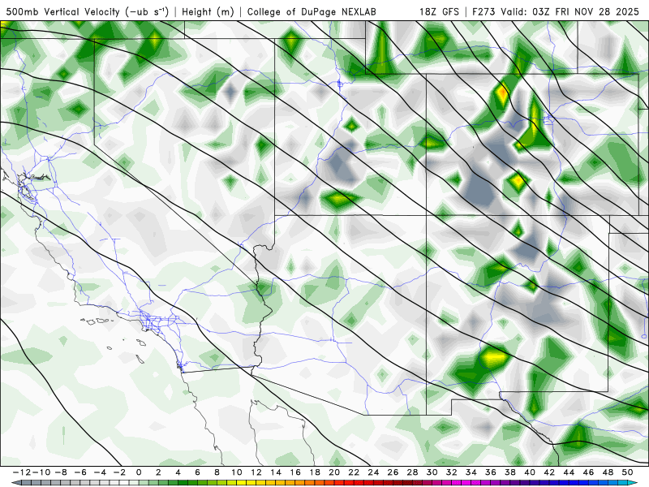This screenshot has width=649, height=487.
Task: Click the 46 label on the color scale
Action: click(x=588, y=472)
